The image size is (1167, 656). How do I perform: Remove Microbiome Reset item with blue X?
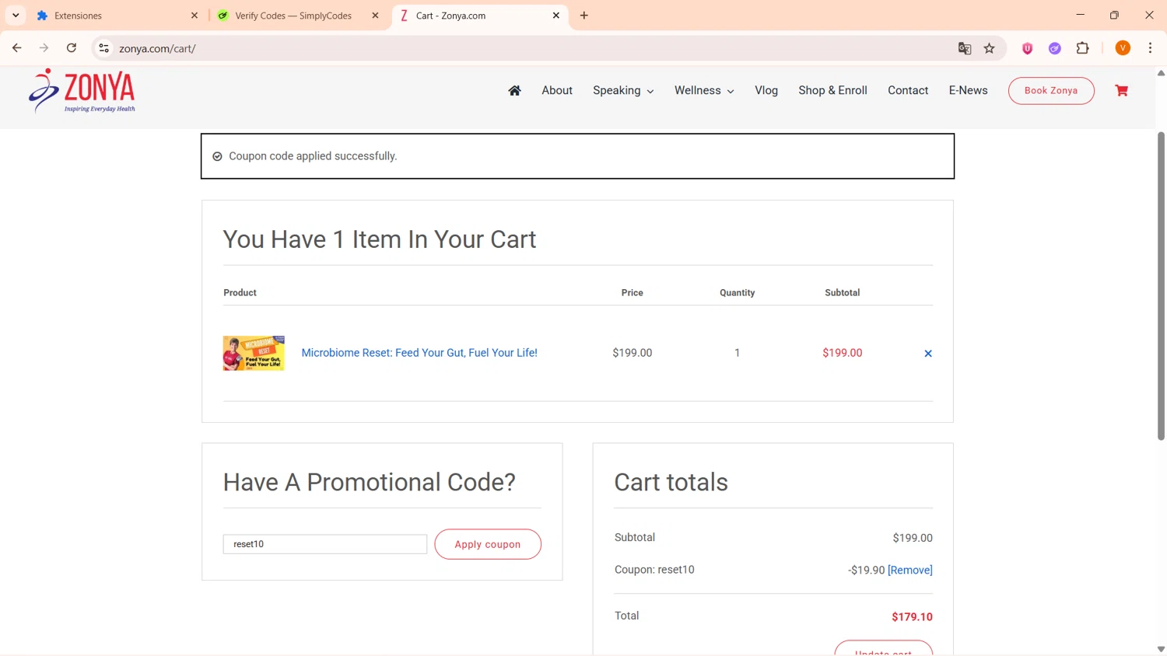(928, 354)
